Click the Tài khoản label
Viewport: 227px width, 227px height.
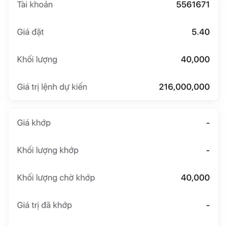[x=35, y=5]
